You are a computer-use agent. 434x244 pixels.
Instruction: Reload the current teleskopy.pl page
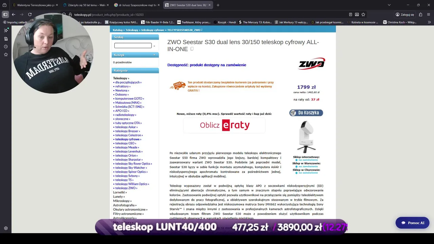[x=30, y=15]
